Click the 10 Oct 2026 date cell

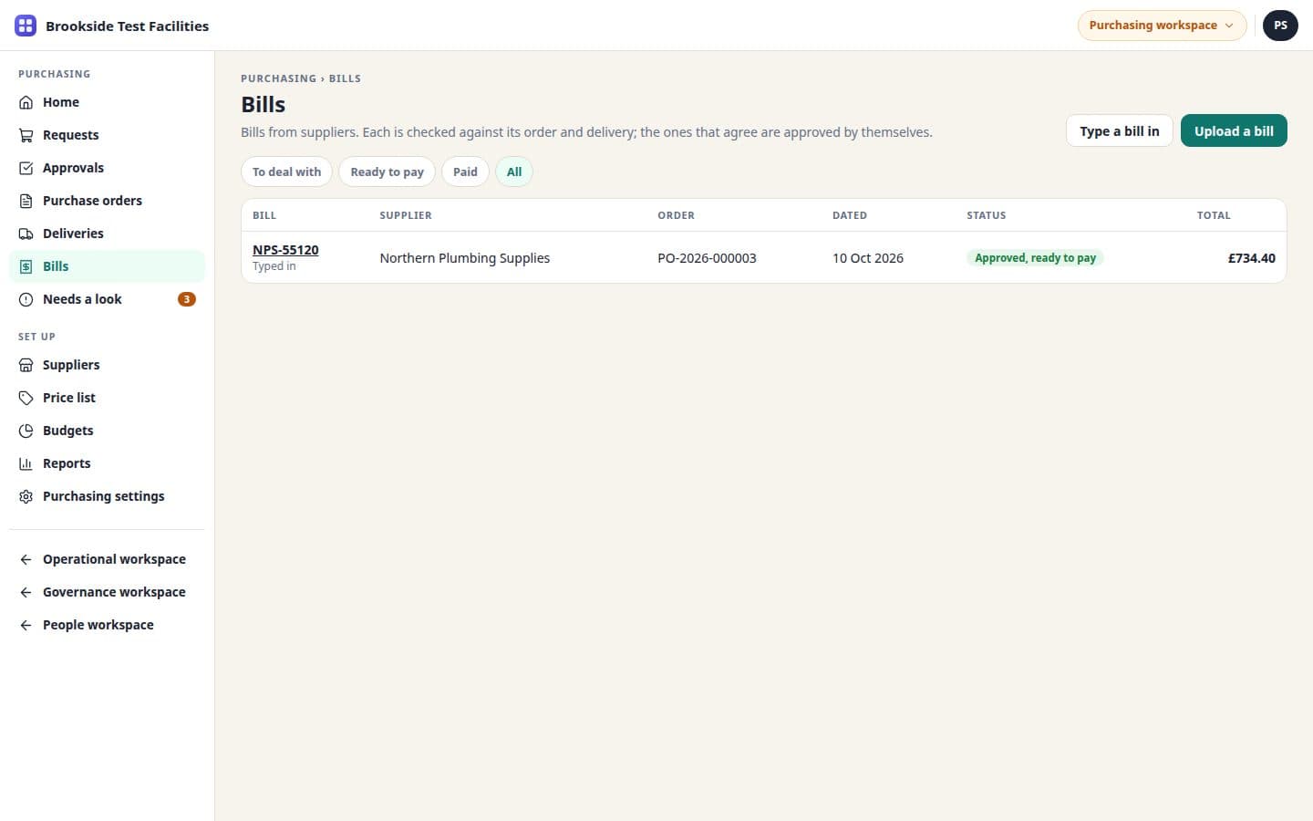(x=867, y=258)
